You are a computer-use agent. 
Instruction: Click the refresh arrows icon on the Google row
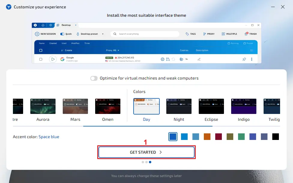[x=174, y=59]
